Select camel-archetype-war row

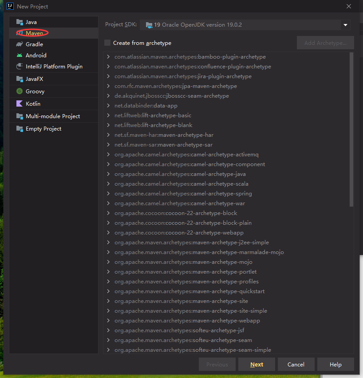tap(226, 203)
